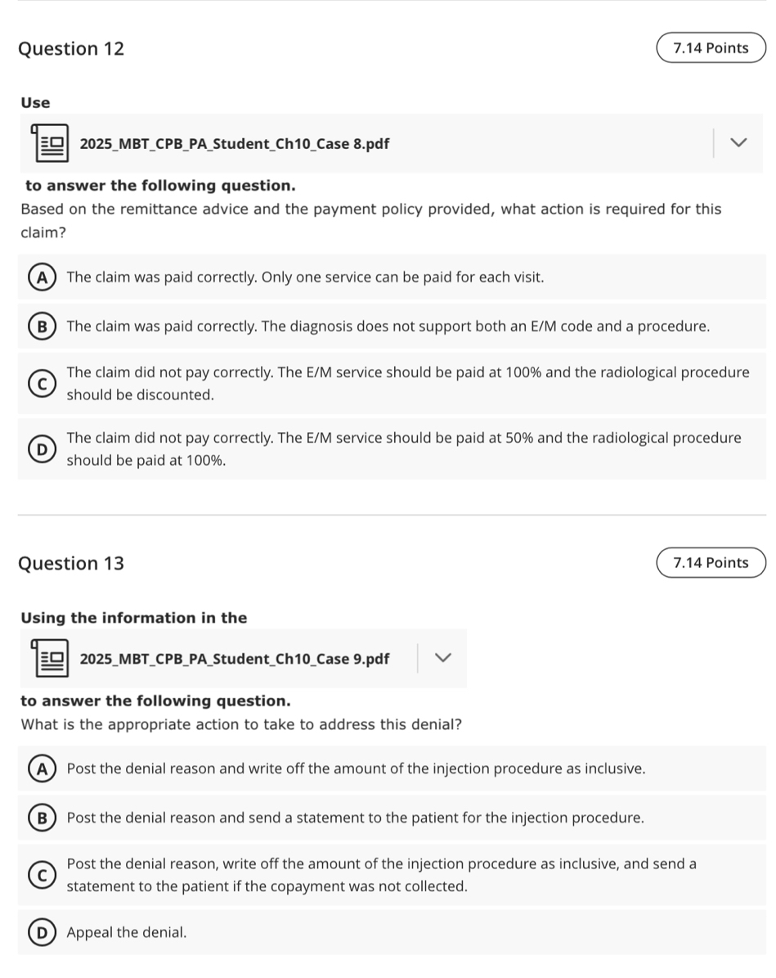Choose option D in Question 12
This screenshot has height=978, width=776.
coord(42,448)
